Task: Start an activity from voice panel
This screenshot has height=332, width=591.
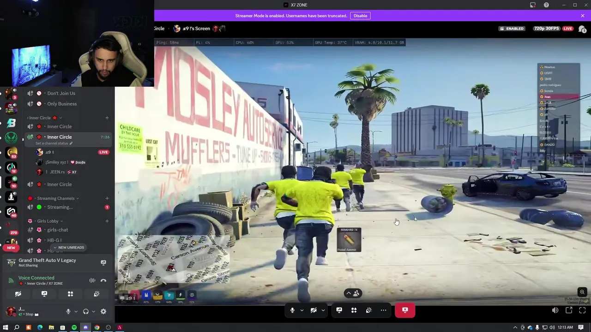Action: pos(70,294)
